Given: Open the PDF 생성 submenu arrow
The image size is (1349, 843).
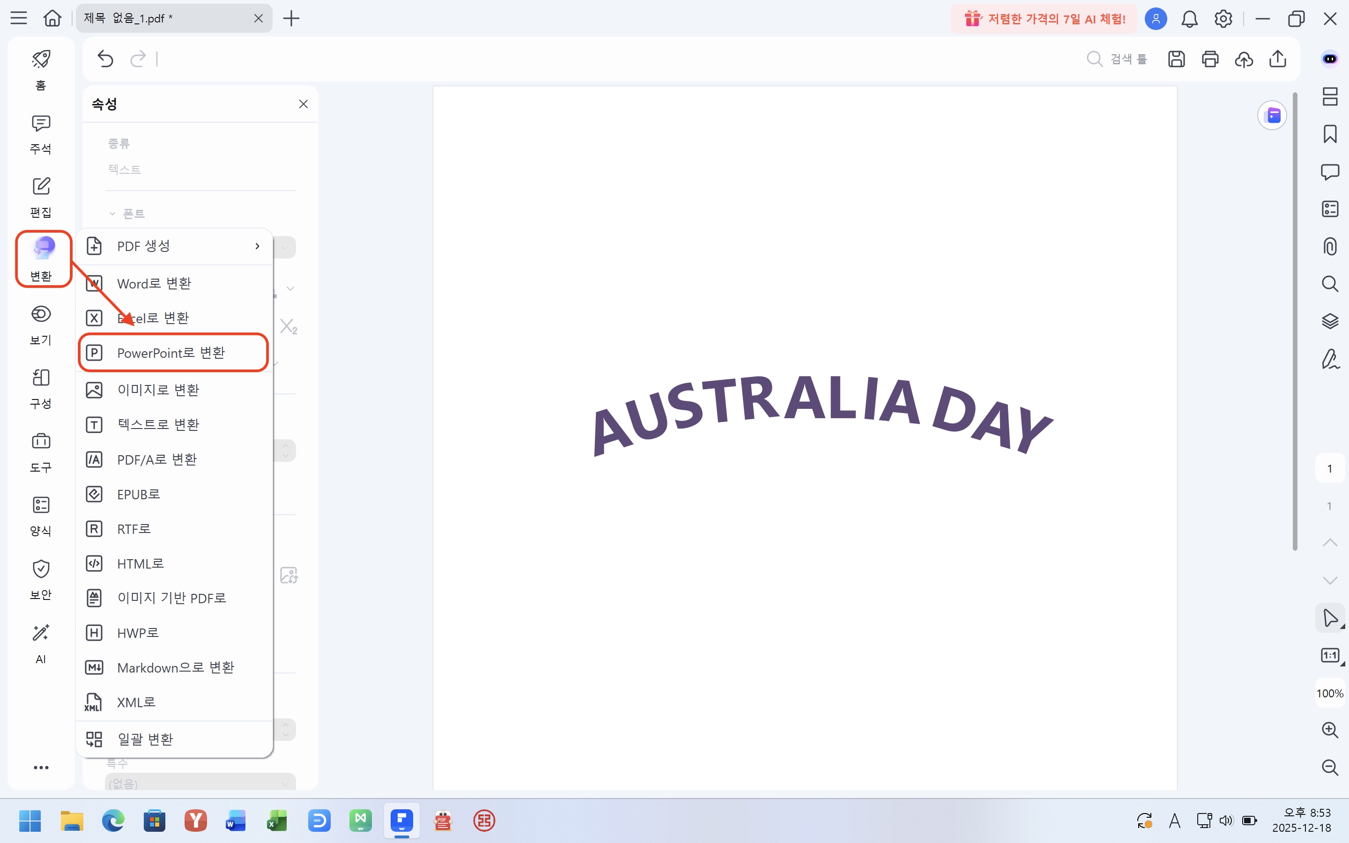Looking at the screenshot, I should [257, 246].
